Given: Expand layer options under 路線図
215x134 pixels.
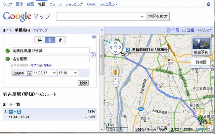Looking at the screenshot, I should 201,67.
